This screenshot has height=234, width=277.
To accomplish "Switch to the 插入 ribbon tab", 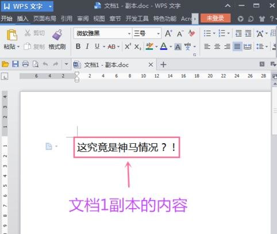I will tap(22, 18).
